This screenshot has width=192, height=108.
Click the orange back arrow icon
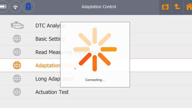[x=177, y=6]
